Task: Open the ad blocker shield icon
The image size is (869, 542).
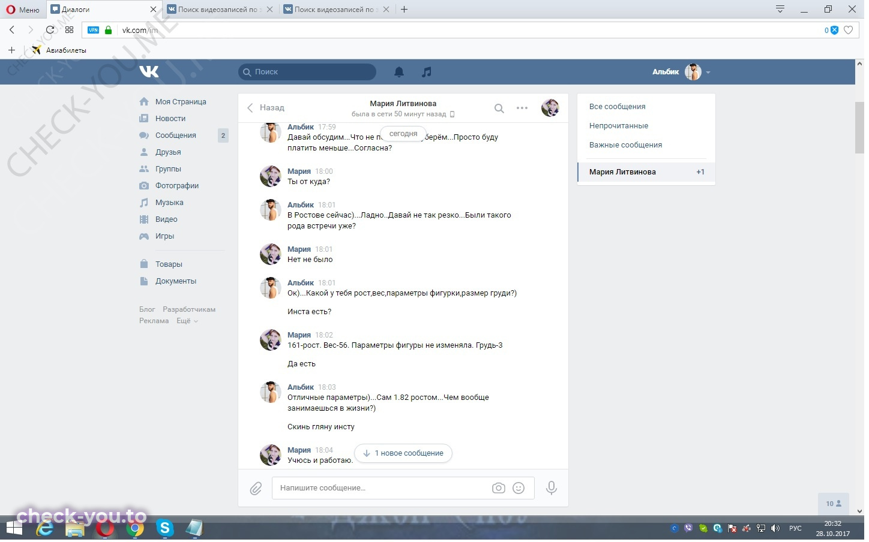Action: [834, 30]
